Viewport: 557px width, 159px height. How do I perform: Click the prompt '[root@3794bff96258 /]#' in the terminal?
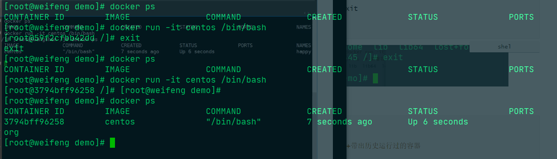click(60, 90)
